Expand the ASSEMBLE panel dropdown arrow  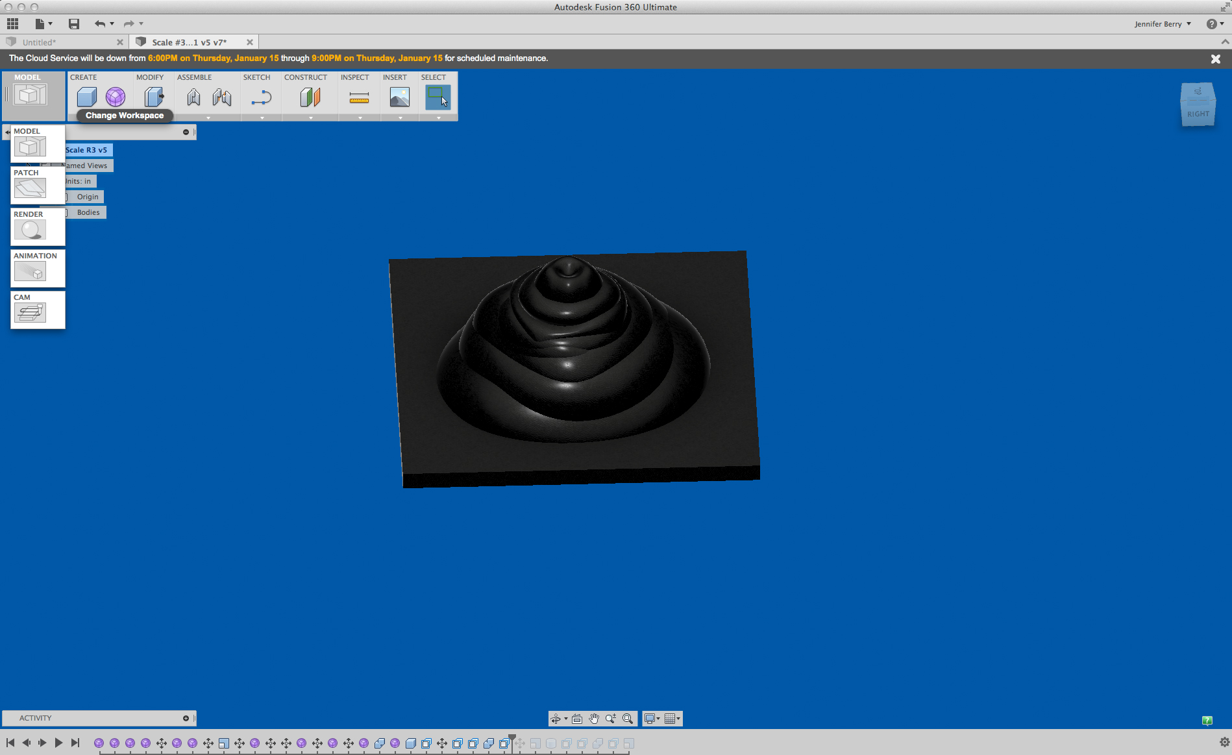(208, 118)
